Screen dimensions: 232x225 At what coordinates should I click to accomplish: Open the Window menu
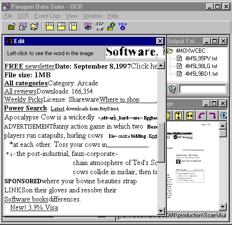pos(92,16)
